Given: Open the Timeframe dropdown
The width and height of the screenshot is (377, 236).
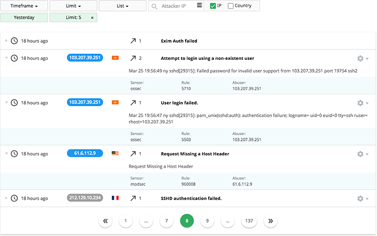Looking at the screenshot, I should pos(24,6).
